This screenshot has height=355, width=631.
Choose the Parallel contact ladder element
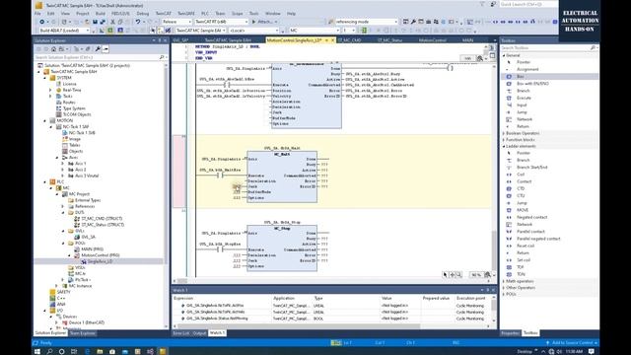(x=530, y=232)
